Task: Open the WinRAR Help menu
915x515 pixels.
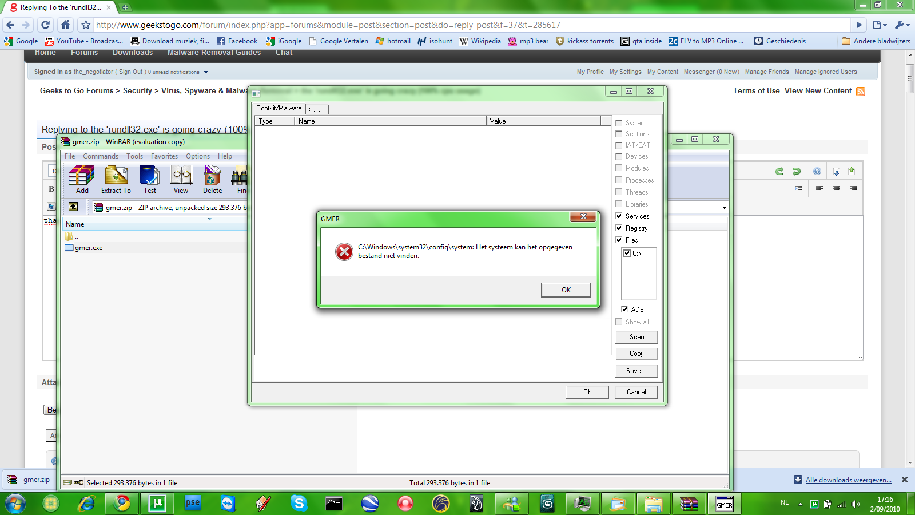Action: (225, 156)
